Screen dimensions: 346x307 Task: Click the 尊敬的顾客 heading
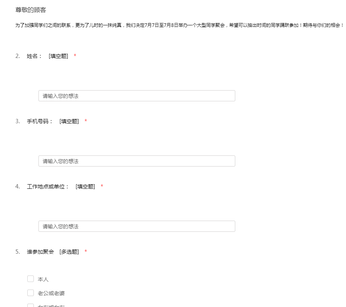click(31, 10)
